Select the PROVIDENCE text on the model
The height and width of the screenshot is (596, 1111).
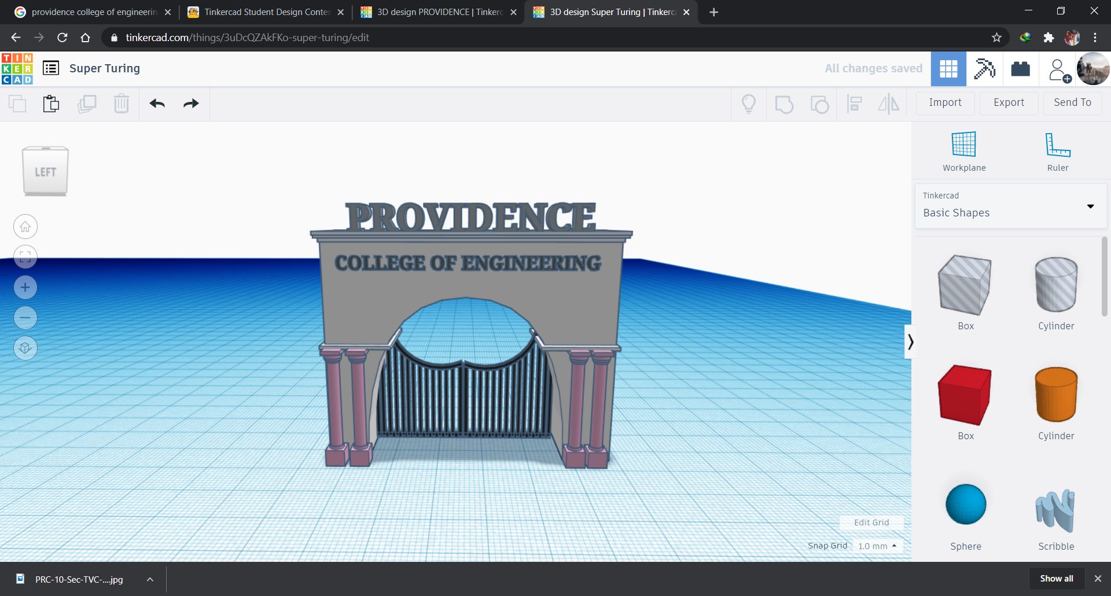point(471,216)
